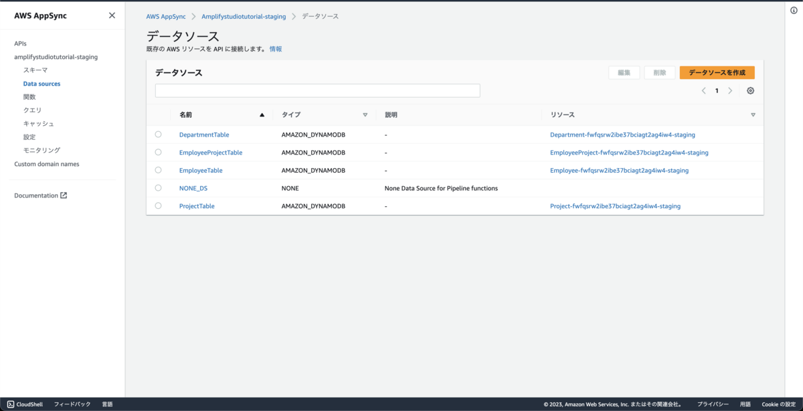Viewport: 803px width, 411px height.
Task: Click the 説明 column header
Action: [391, 115]
